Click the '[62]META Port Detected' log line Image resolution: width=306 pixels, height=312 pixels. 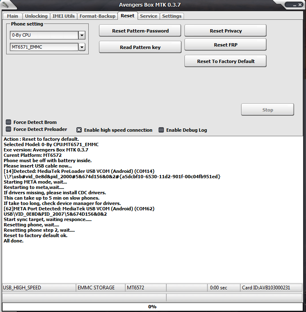click(x=79, y=209)
